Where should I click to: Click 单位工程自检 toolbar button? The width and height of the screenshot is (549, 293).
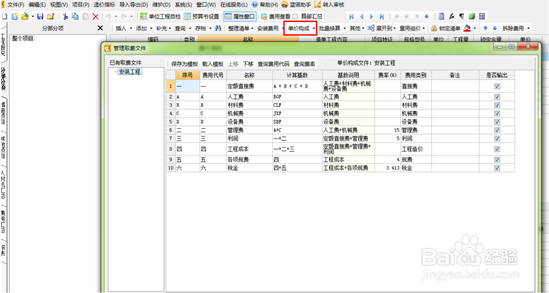click(161, 16)
